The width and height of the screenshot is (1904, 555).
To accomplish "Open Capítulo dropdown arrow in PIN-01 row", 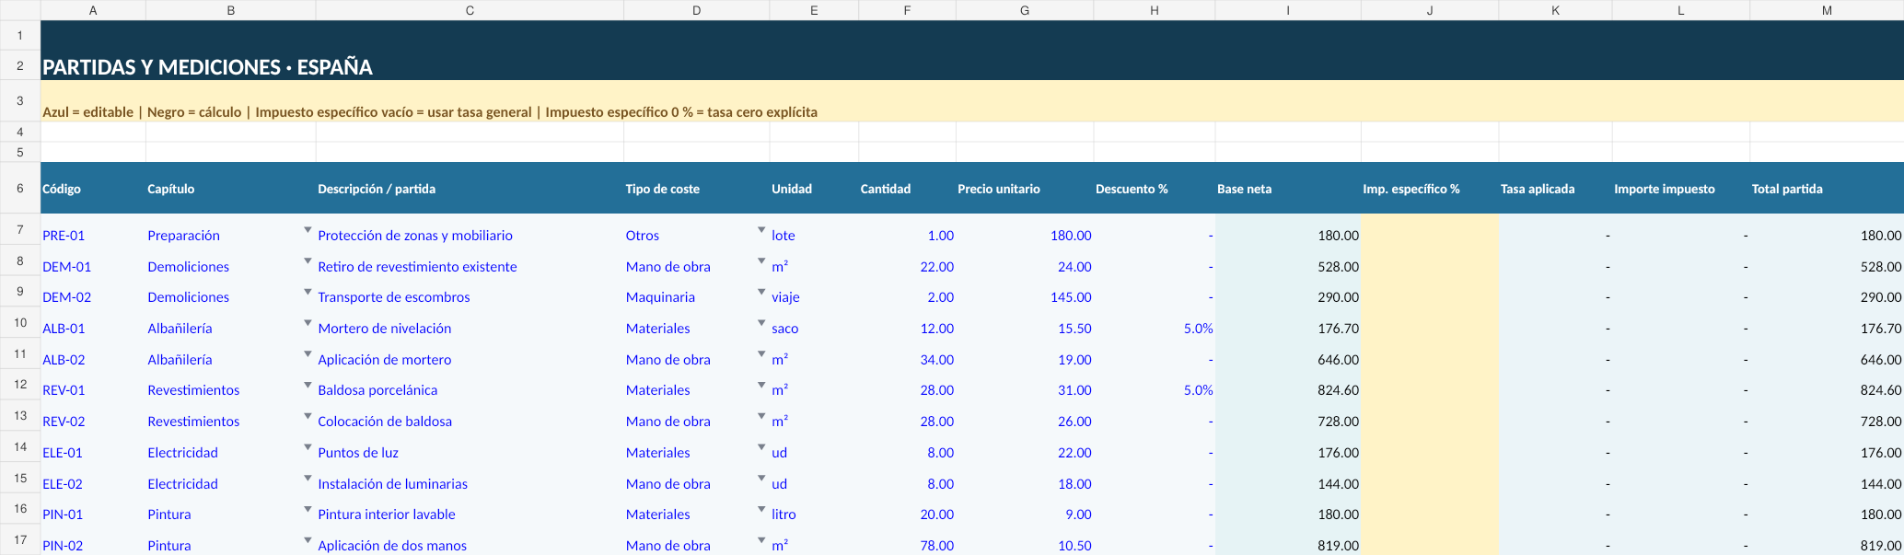I will point(308,509).
